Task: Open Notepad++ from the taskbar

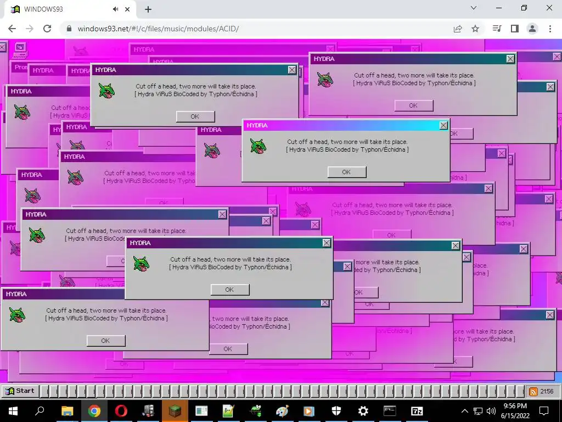Action: 229,411
